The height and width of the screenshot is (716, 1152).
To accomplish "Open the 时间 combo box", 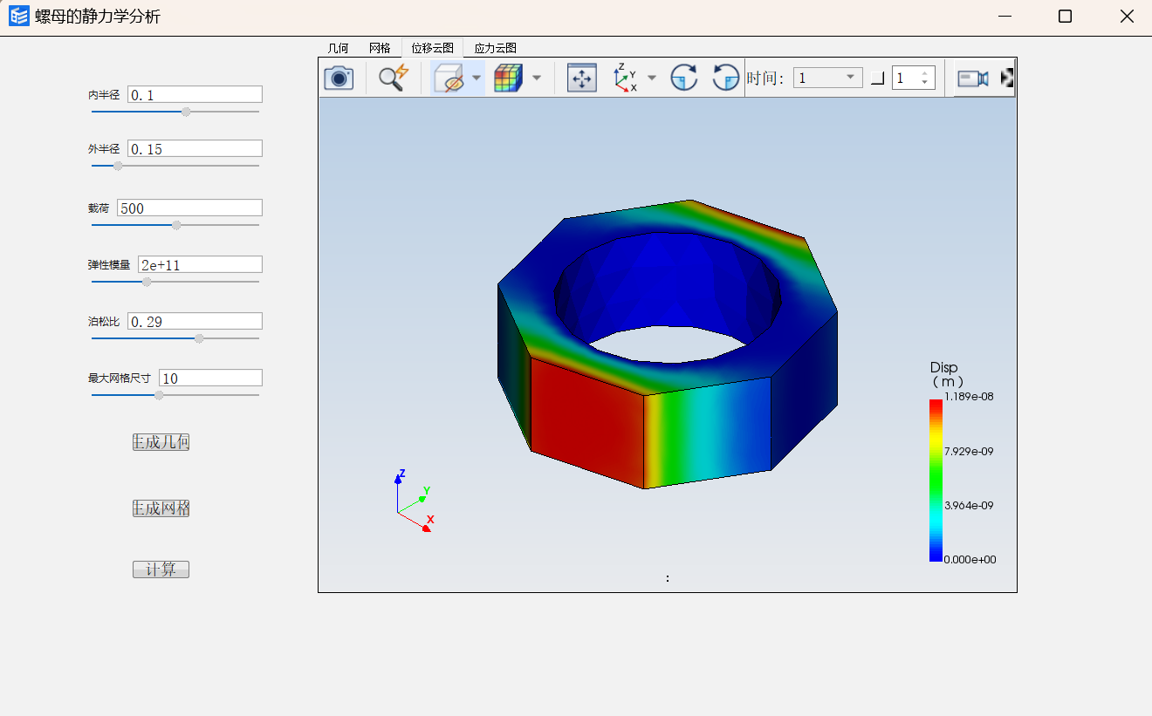I will point(827,78).
